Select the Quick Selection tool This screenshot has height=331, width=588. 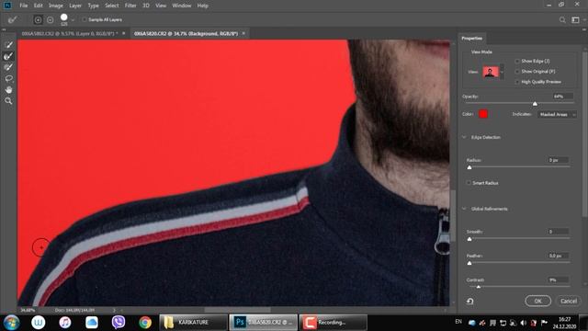pyautogui.click(x=8, y=45)
